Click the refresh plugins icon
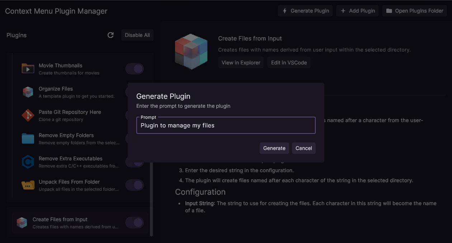This screenshot has width=452, height=243. 110,35
